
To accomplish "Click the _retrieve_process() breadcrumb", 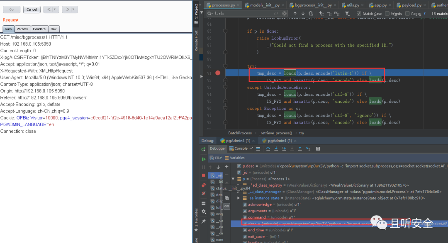I will pyautogui.click(x=275, y=133).
